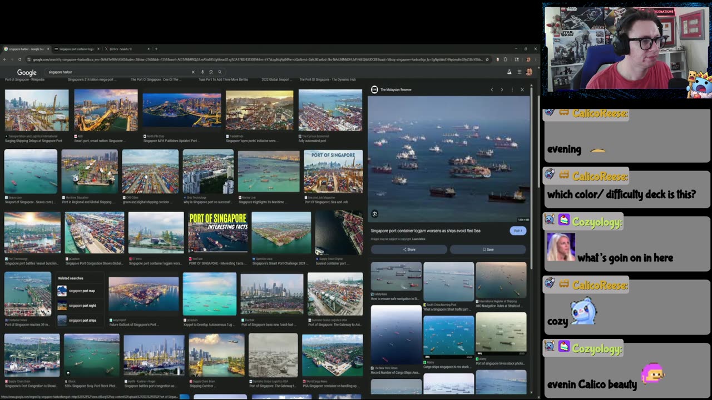Open the 'Singapore Highlights Its Maritime' image

[x=269, y=172]
